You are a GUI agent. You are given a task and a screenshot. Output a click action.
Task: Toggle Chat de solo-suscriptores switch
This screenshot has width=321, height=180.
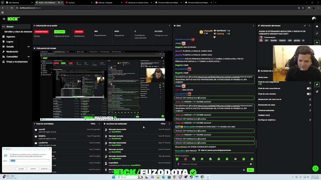point(309,88)
